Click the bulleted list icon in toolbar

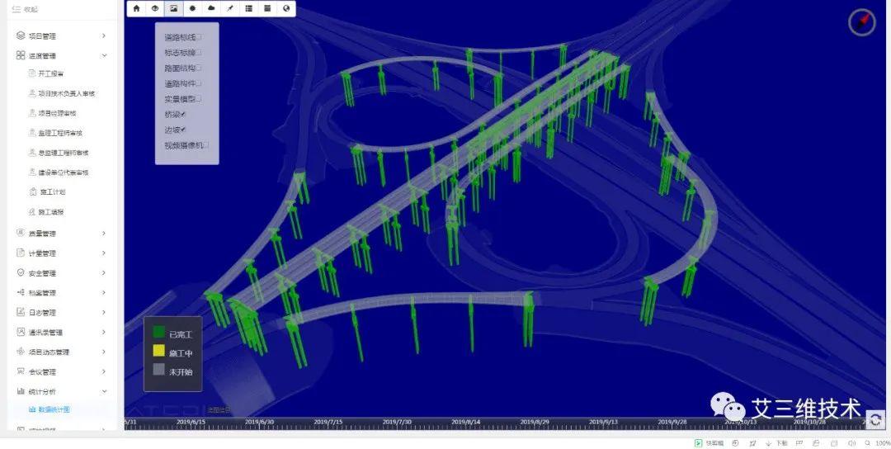pyautogui.click(x=249, y=8)
